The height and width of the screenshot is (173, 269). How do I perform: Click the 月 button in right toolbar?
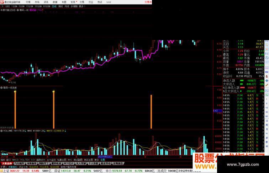pyautogui.click(x=267, y=129)
